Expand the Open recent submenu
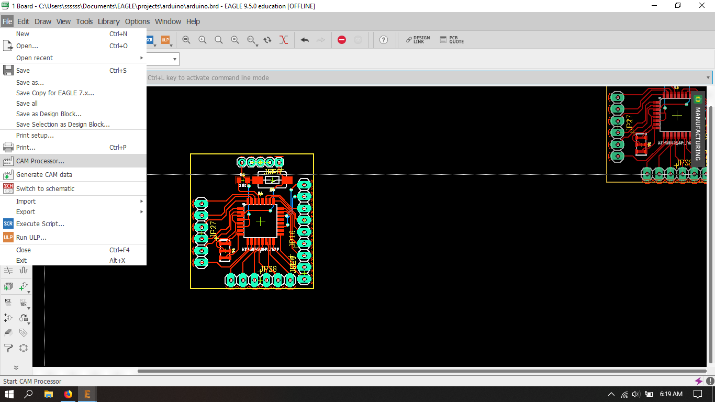The height and width of the screenshot is (402, 715). point(141,58)
